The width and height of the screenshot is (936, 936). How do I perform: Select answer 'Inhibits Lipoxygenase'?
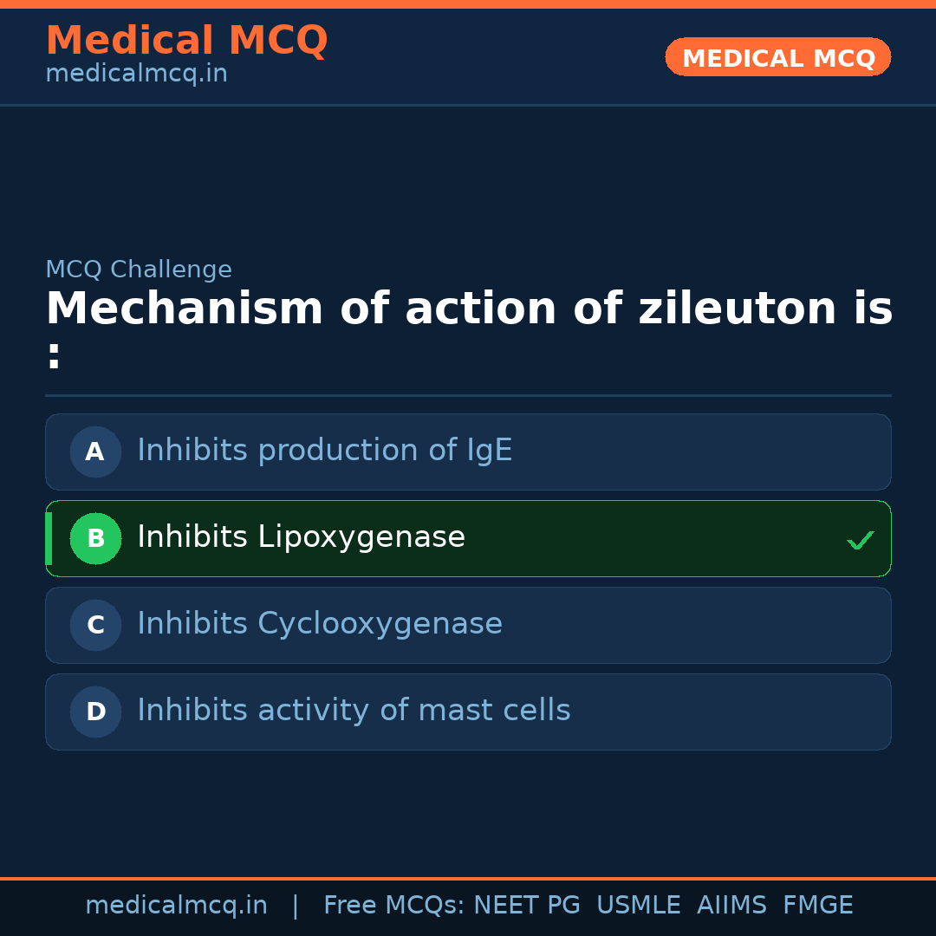point(301,537)
